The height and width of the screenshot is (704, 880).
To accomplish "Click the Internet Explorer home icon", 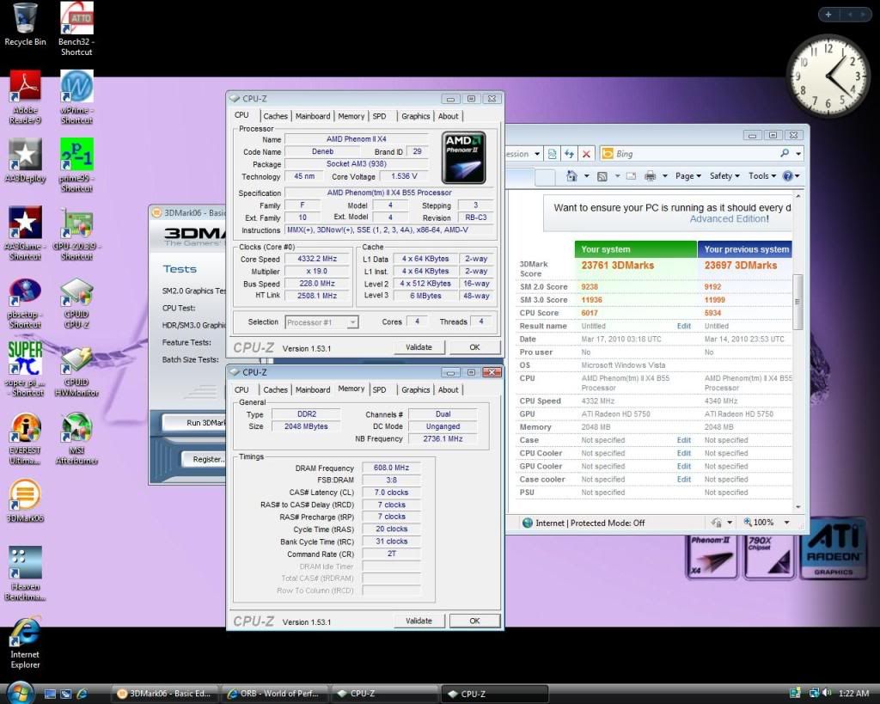I will point(572,176).
